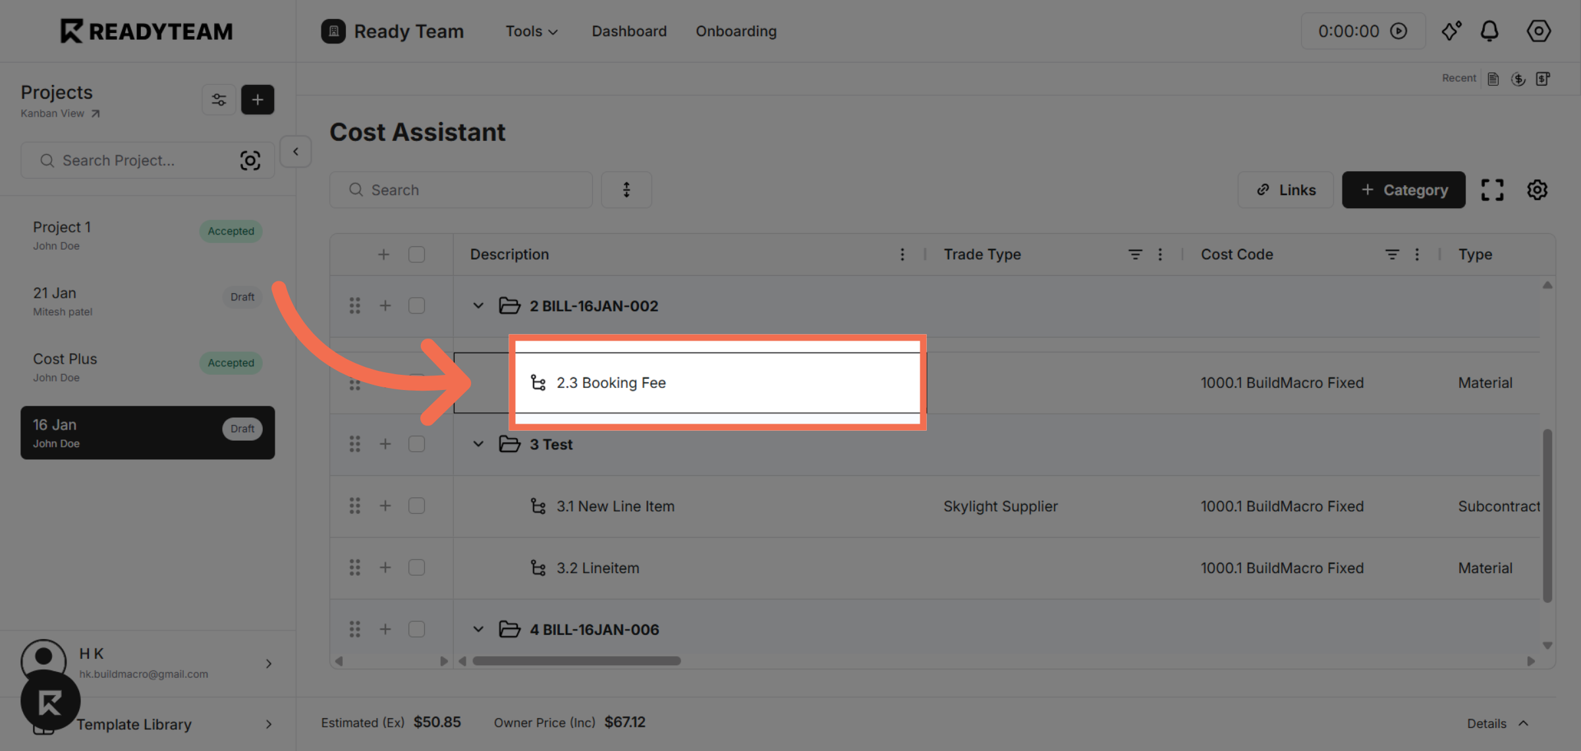Start the timer with the play icon
1581x751 pixels.
[1399, 30]
